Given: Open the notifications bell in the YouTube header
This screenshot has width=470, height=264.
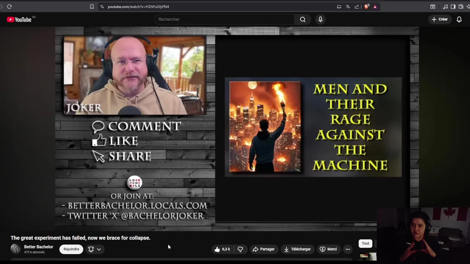Looking at the screenshot, I should click(459, 19).
